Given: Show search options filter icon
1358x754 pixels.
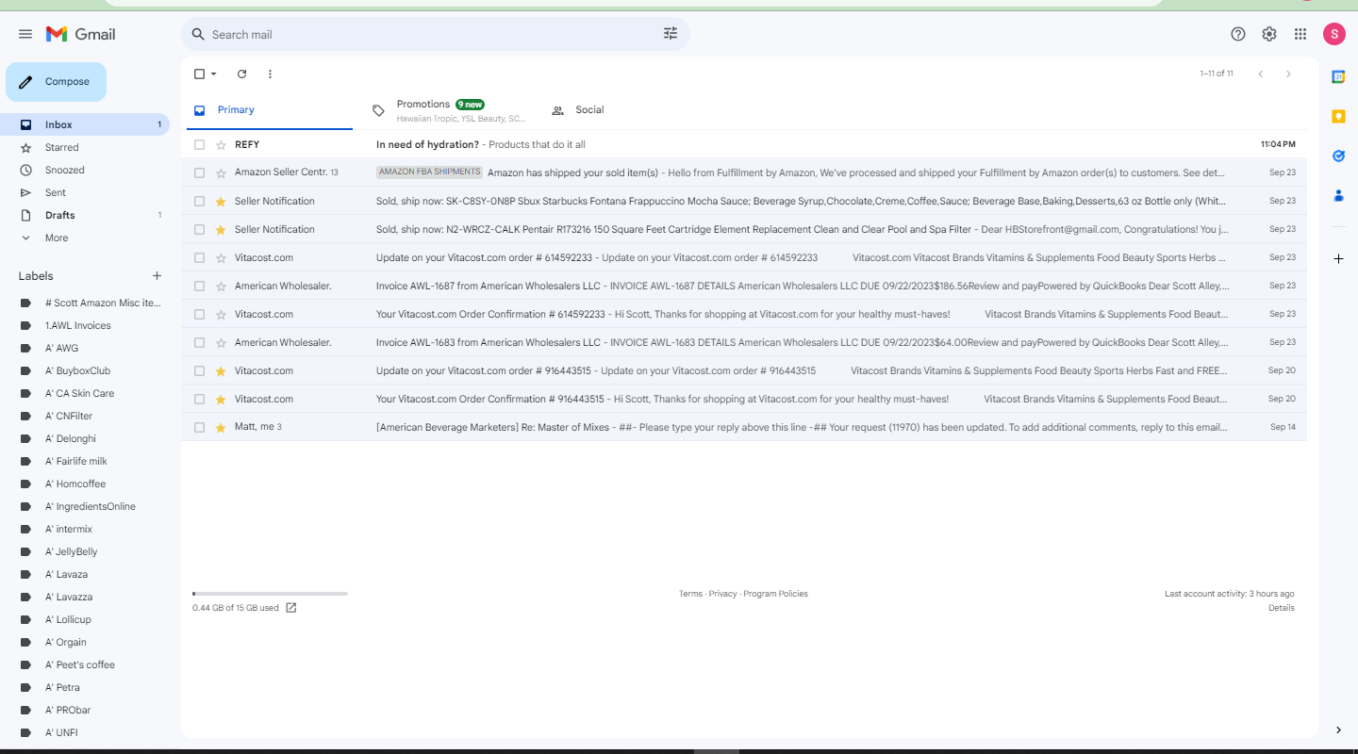Looking at the screenshot, I should point(671,34).
